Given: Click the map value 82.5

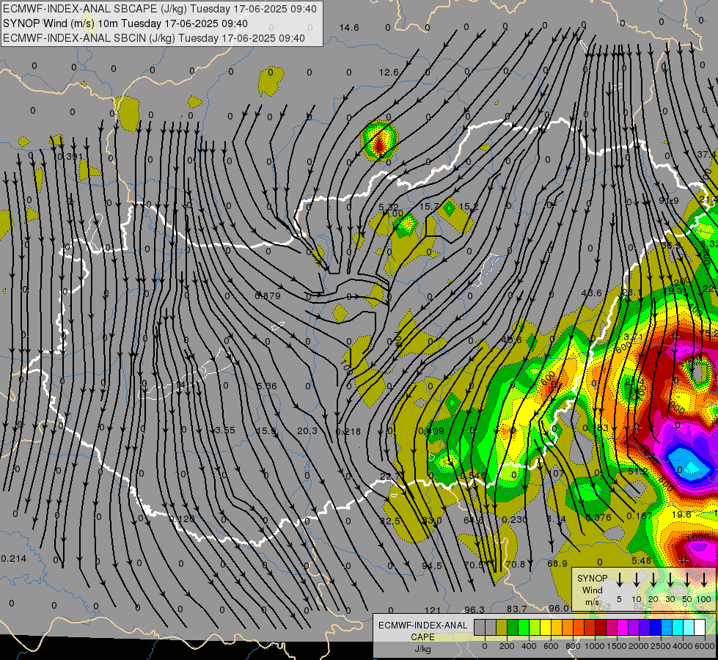Looking at the screenshot, I should (x=389, y=521).
